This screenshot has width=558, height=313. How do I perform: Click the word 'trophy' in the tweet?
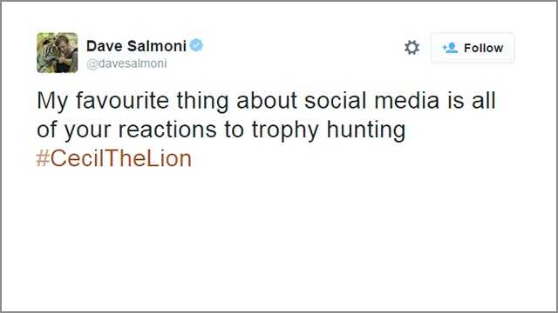[x=285, y=130]
